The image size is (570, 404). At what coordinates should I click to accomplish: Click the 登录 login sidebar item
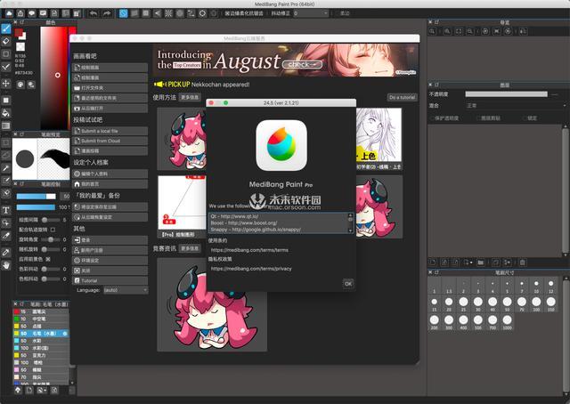[x=110, y=240]
